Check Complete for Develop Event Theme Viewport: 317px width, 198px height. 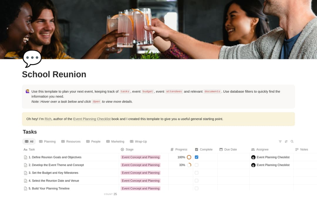tap(196, 165)
